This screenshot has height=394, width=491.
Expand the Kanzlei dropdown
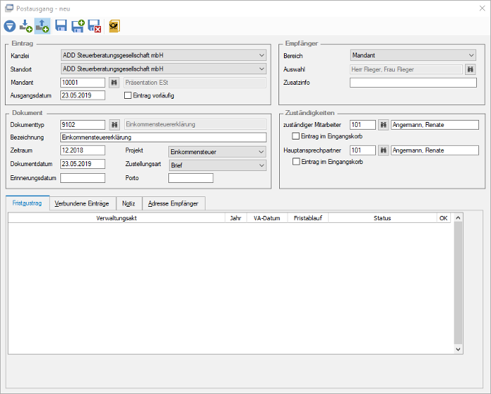point(163,55)
